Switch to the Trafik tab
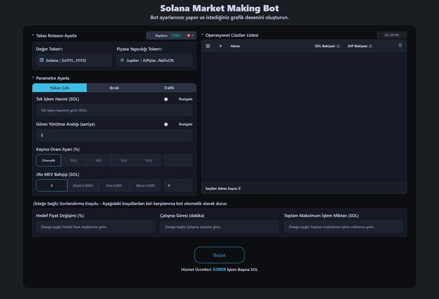 click(169, 88)
